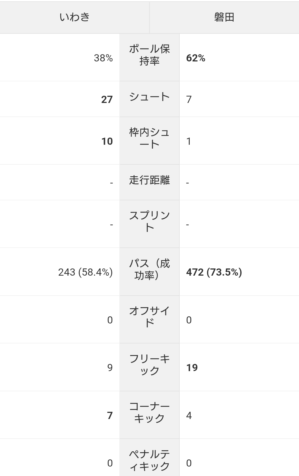Click the 38% possession value
299x476 pixels.
[x=103, y=58]
